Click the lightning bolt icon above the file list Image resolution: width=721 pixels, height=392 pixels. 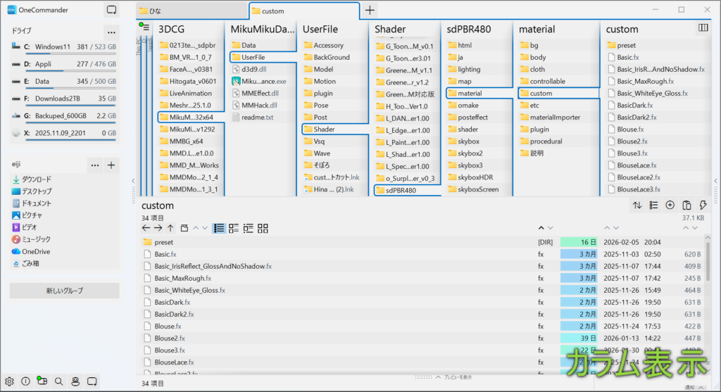click(702, 206)
